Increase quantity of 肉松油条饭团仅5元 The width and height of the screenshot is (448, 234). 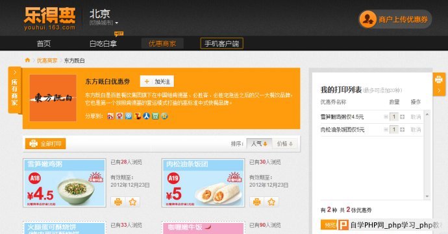point(403,130)
